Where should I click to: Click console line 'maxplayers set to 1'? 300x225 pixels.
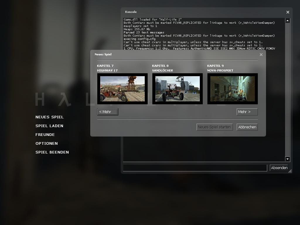point(140,26)
